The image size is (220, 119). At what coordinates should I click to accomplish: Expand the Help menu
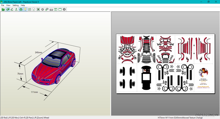click(x=23, y=5)
